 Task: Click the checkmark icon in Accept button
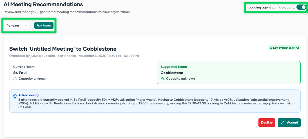click(282, 123)
